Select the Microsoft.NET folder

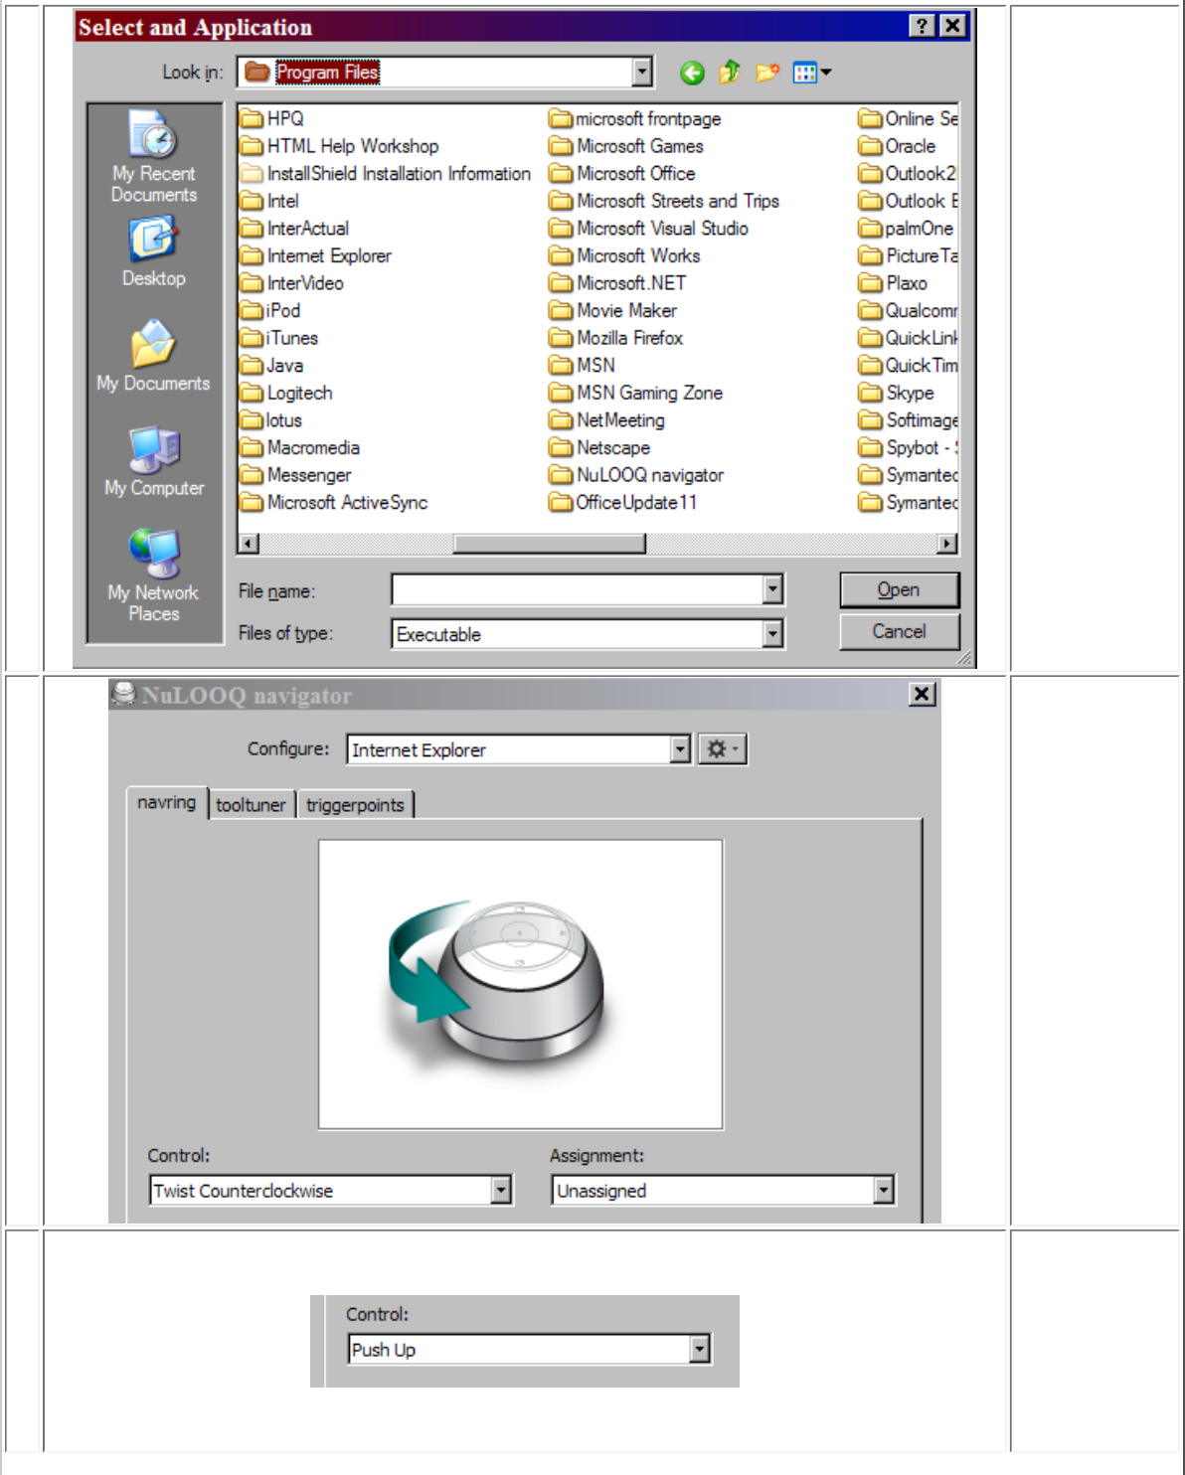[x=617, y=283]
